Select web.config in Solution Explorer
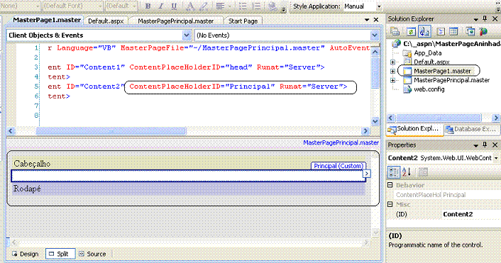This screenshot has height=263, width=501. (x=429, y=89)
